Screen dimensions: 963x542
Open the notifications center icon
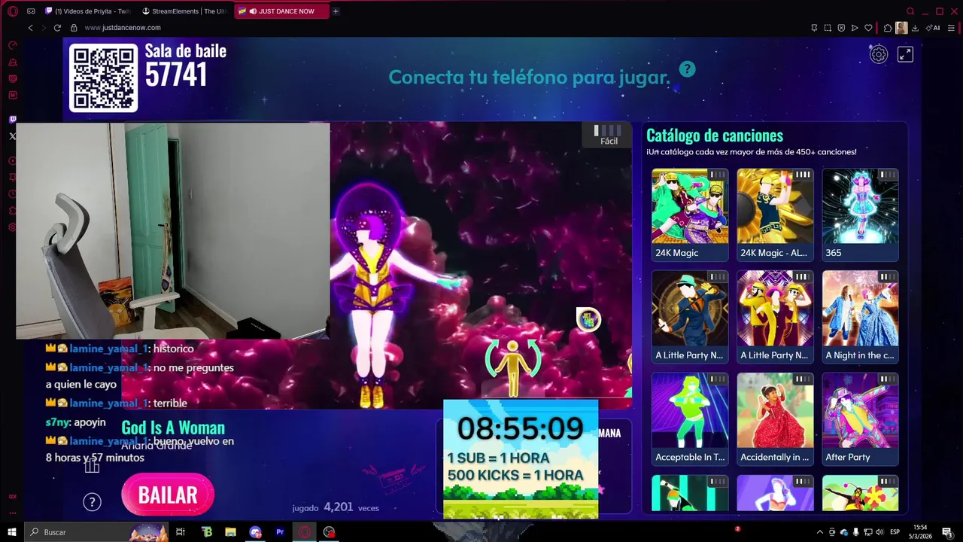947,532
